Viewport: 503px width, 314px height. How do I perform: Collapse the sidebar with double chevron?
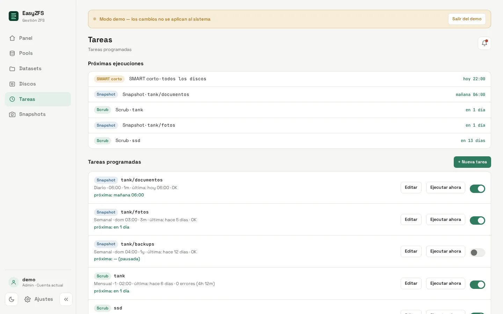coord(66,299)
